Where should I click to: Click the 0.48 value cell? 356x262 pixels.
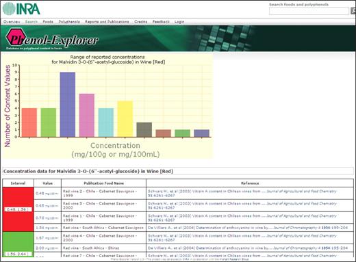pyautogui.click(x=47, y=194)
